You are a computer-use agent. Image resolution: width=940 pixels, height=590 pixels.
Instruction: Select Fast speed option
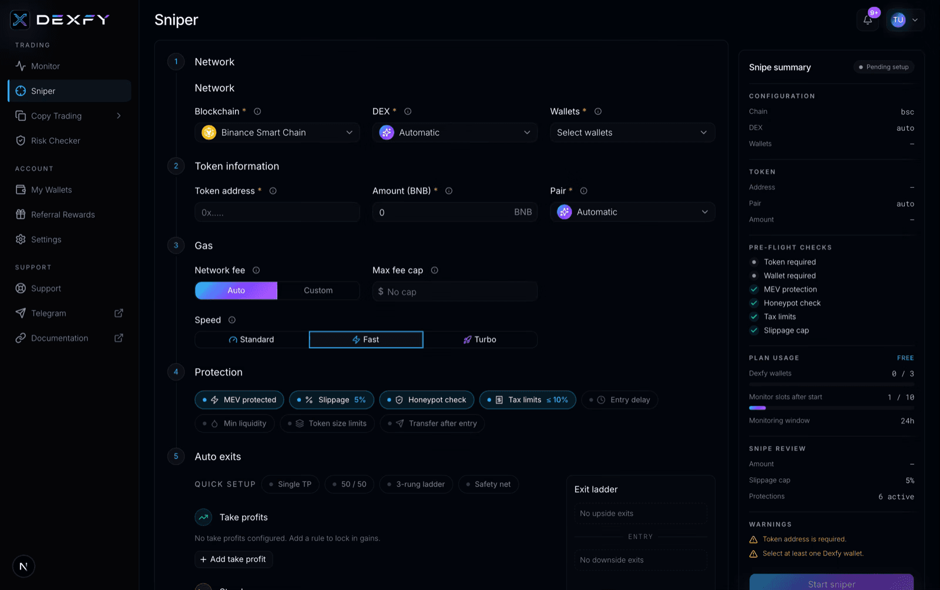(366, 339)
